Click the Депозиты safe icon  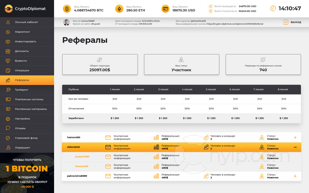(8, 51)
